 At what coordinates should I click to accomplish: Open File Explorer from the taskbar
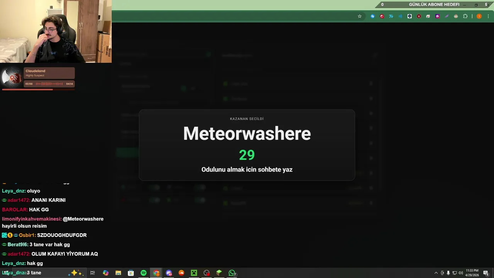118,273
